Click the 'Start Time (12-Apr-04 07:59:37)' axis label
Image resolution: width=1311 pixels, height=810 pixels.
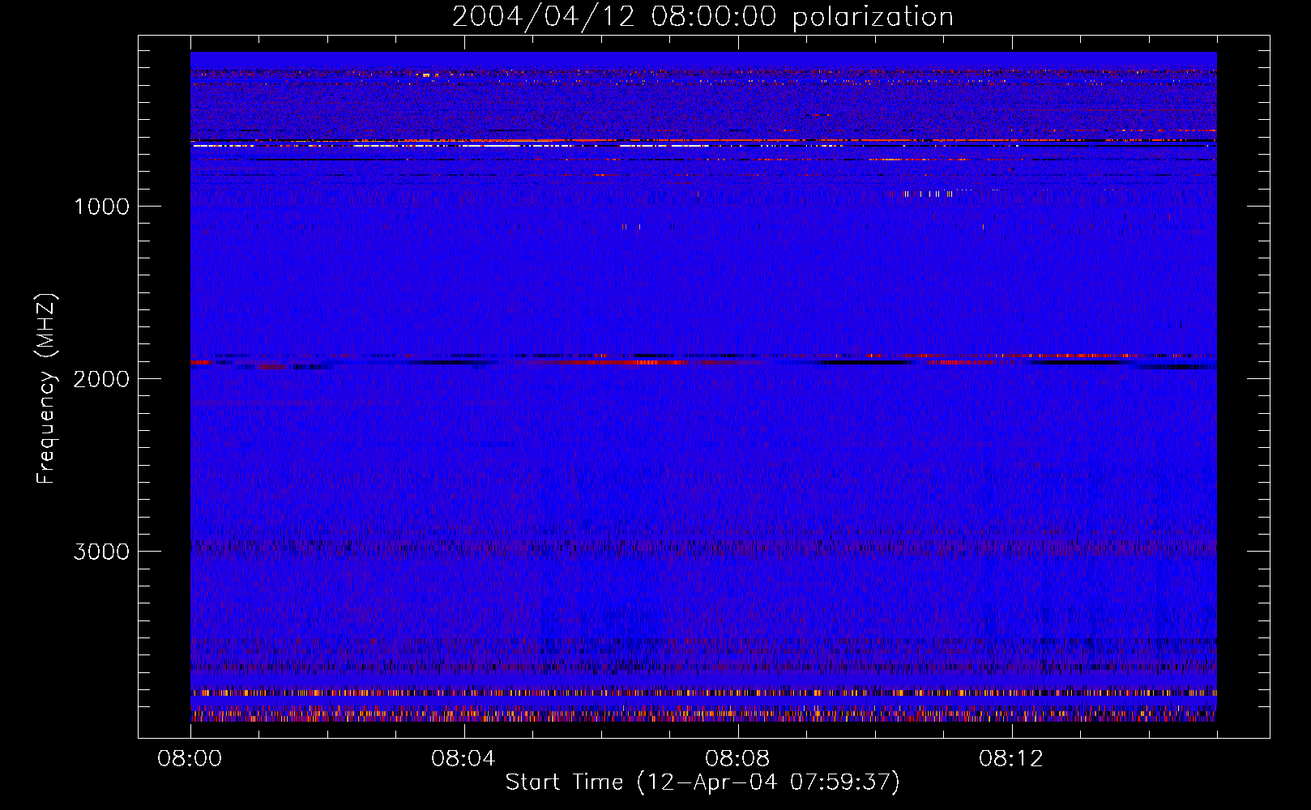(702, 782)
